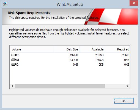Select the C: drive icon
This screenshot has height=110, width=140.
point(13,55)
